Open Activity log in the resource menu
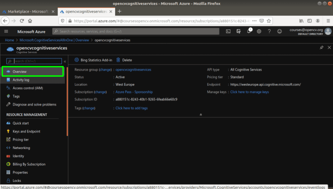 tap(33, 80)
